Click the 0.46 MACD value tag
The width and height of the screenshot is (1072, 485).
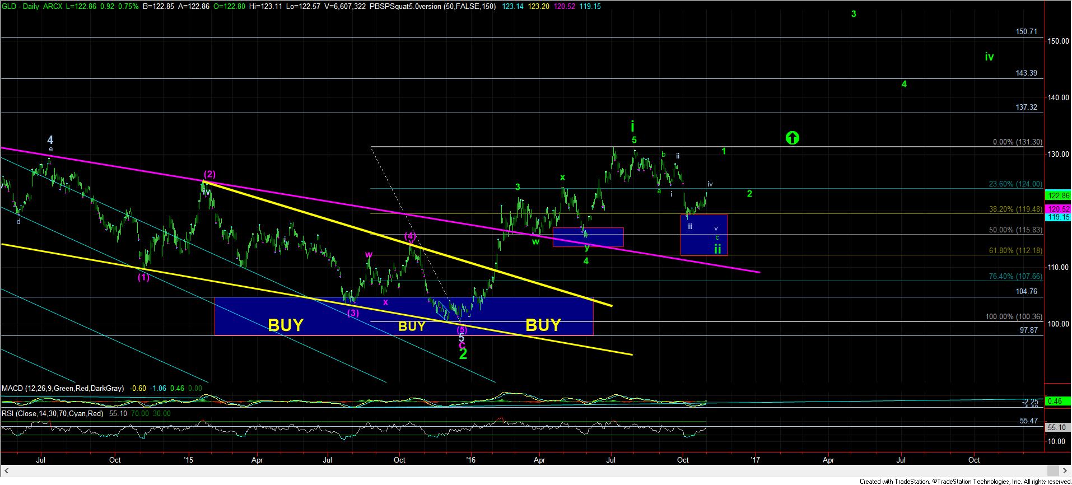pos(1057,402)
